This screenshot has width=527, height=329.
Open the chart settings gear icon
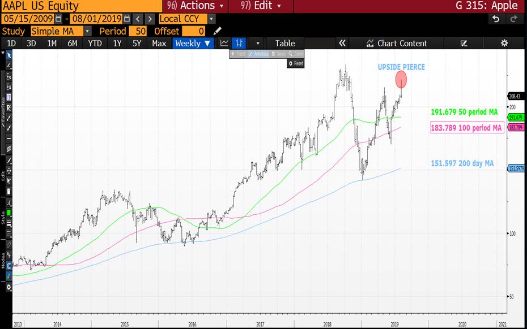504,44
